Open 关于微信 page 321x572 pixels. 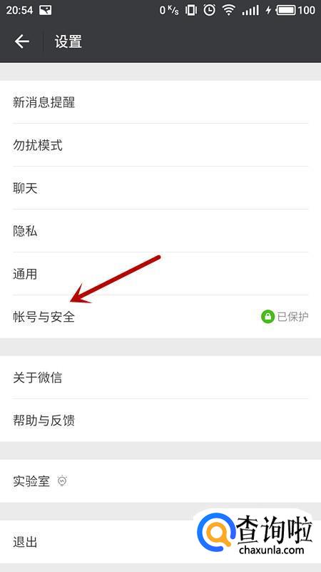click(160, 378)
